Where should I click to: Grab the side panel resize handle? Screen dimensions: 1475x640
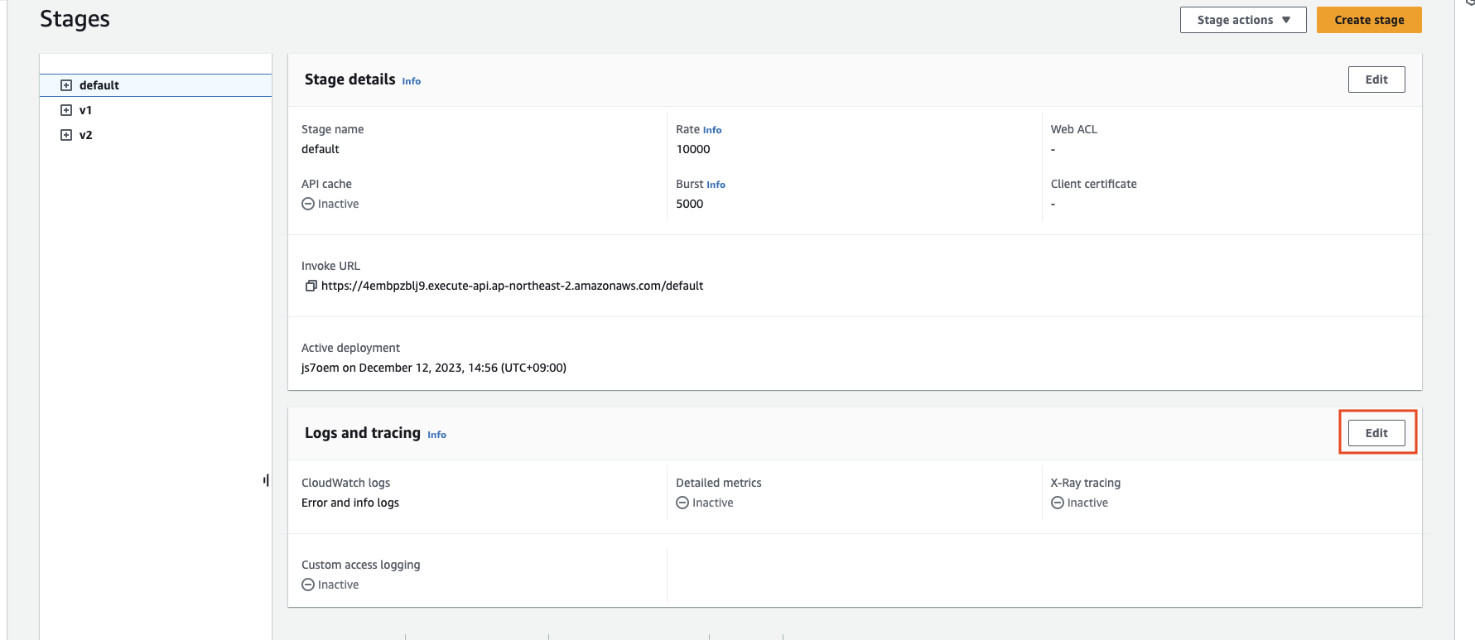266,480
